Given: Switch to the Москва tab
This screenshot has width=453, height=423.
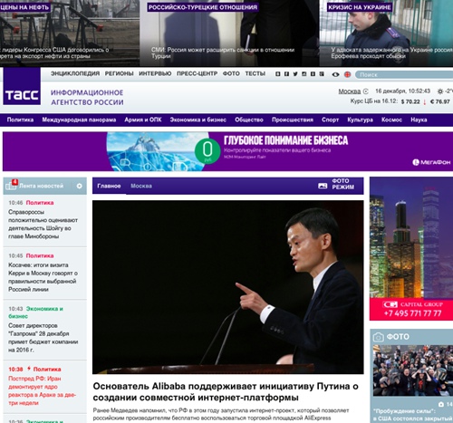Looking at the screenshot, I should pyautogui.click(x=141, y=186).
